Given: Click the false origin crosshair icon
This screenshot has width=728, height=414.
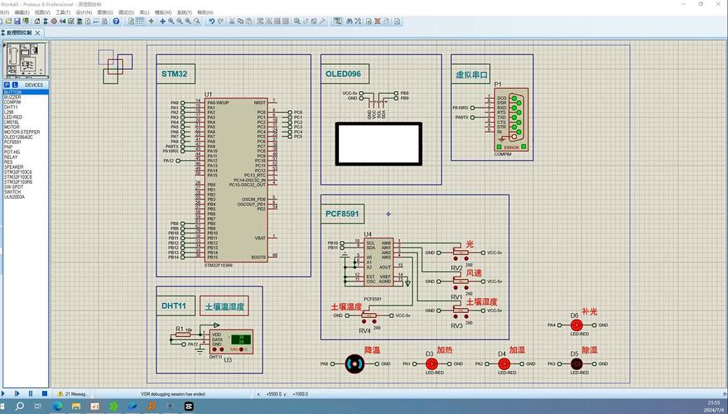Looking at the screenshot, I should click(x=151, y=21).
